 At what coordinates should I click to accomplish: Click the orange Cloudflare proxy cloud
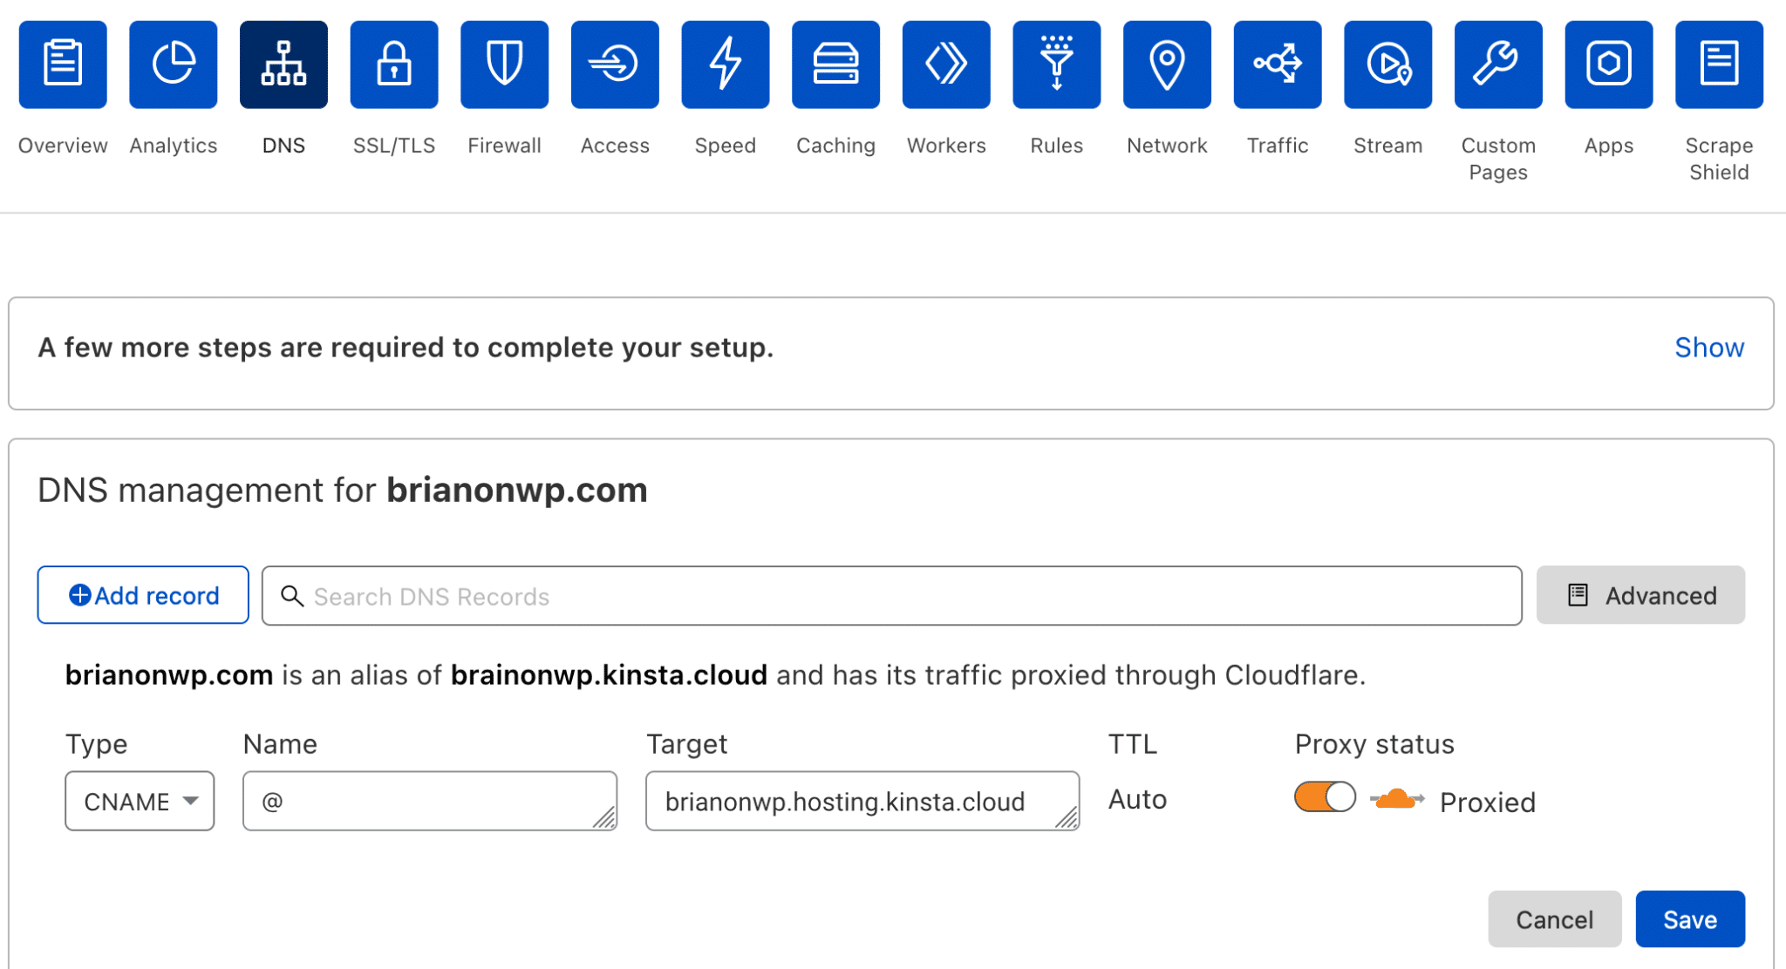click(x=1396, y=797)
